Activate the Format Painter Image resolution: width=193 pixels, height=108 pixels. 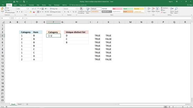(10, 13)
